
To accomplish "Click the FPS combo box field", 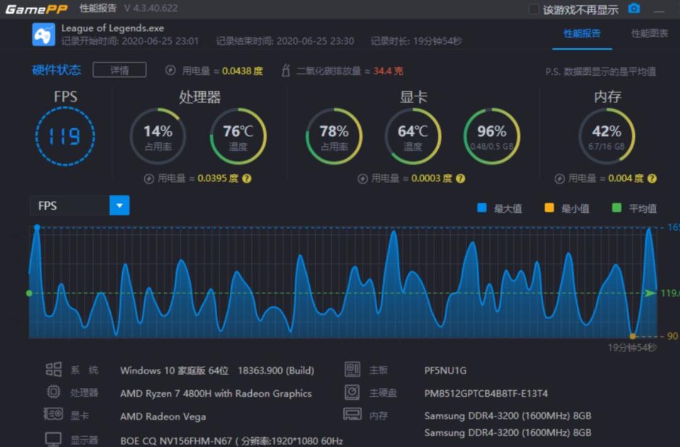I will (80, 205).
